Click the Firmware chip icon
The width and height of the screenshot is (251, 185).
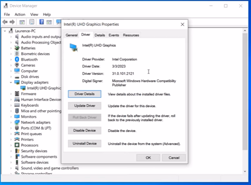point(17,94)
